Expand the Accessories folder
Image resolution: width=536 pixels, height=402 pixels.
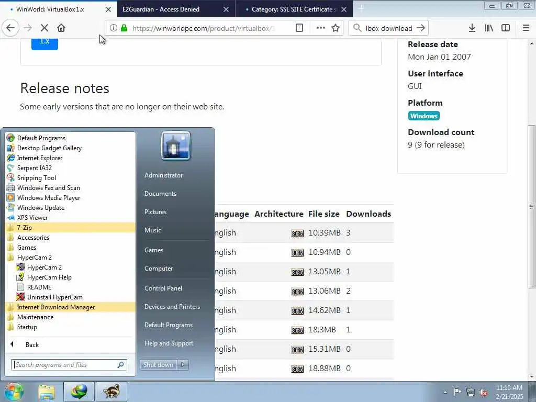pos(71,237)
